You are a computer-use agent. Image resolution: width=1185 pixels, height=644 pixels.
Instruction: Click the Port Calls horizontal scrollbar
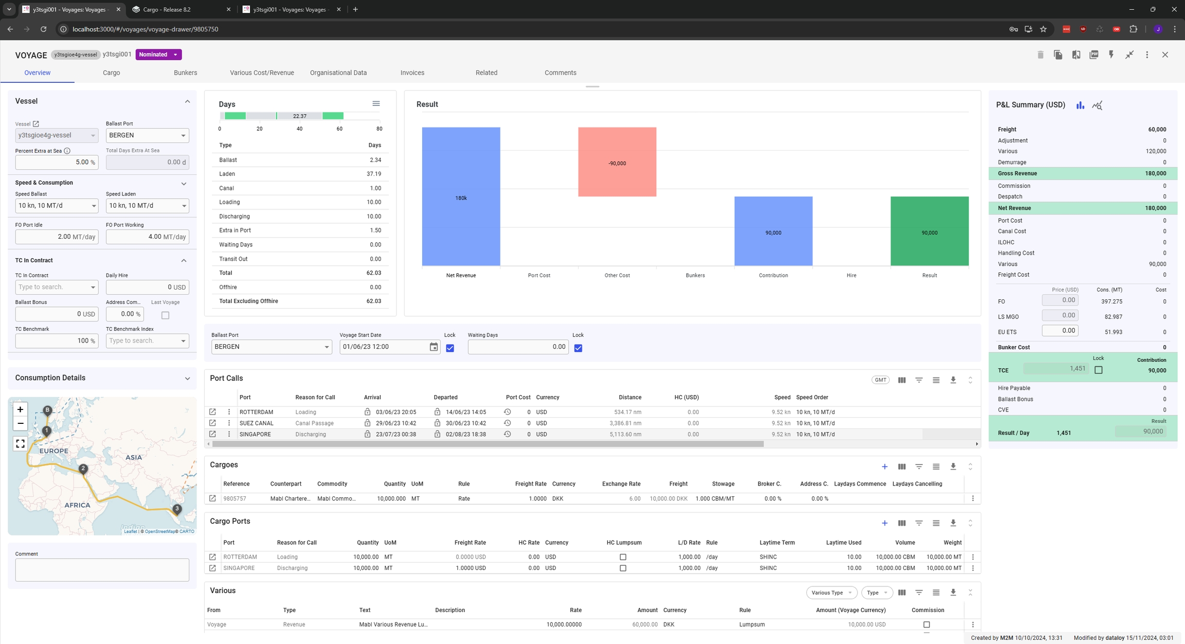[x=488, y=444]
